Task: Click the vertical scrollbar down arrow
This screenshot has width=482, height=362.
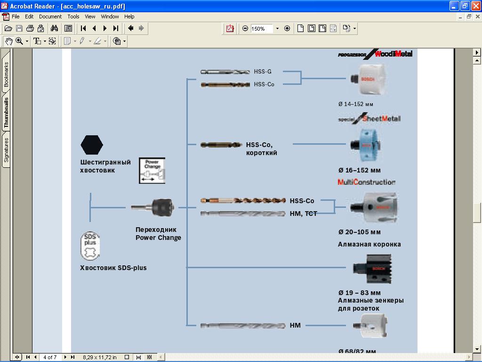Action: pyautogui.click(x=477, y=349)
